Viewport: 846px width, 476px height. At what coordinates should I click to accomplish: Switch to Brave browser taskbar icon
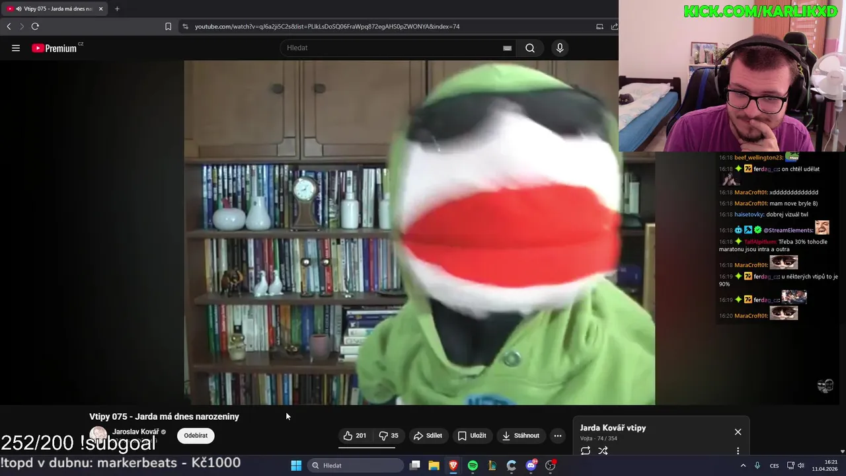pyautogui.click(x=453, y=465)
